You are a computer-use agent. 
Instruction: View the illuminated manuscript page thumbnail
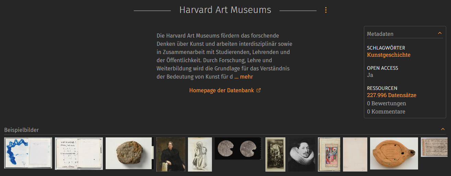[329, 154]
